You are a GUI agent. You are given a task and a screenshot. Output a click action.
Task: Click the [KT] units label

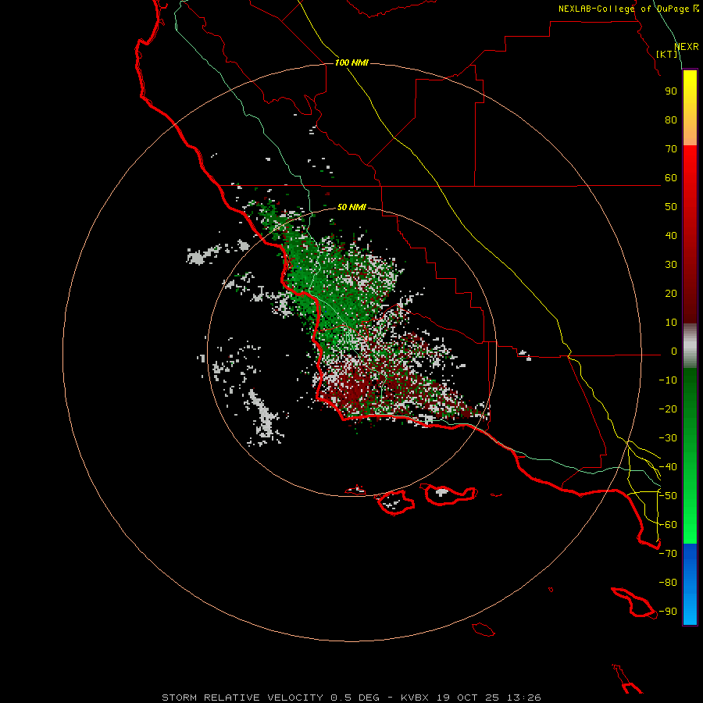pos(667,54)
